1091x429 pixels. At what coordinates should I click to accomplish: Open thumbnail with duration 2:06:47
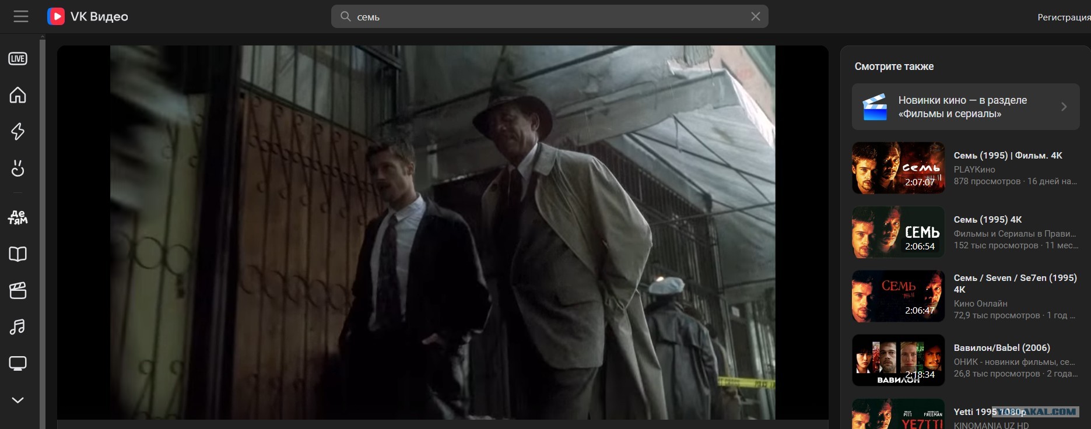898,296
